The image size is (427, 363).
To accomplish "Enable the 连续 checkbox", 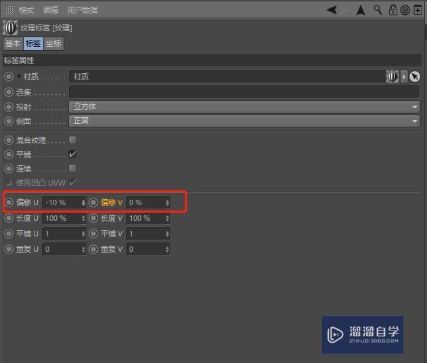I will (72, 168).
